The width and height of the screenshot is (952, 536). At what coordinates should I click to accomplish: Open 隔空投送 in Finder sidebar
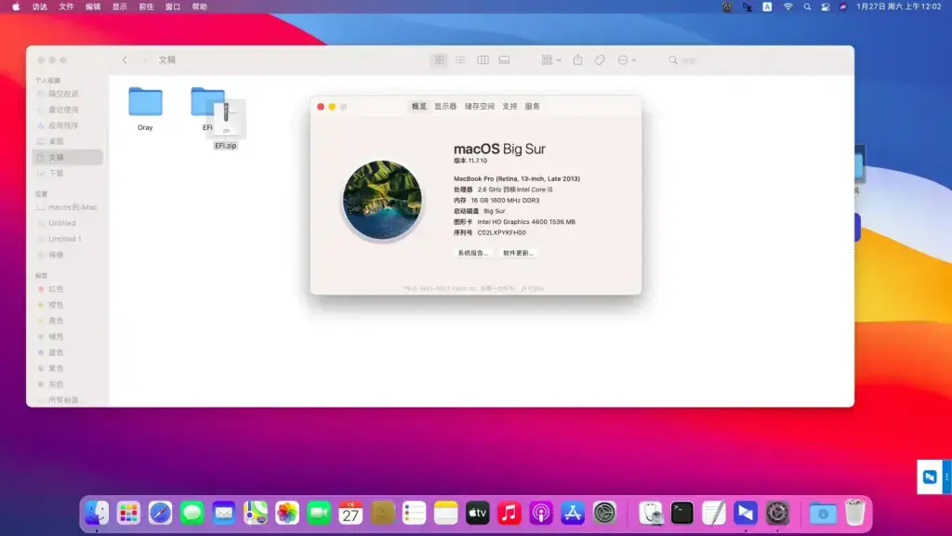[x=63, y=94]
